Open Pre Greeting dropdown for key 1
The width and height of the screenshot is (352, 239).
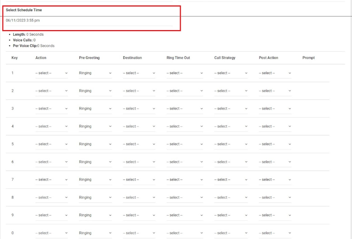coord(95,73)
